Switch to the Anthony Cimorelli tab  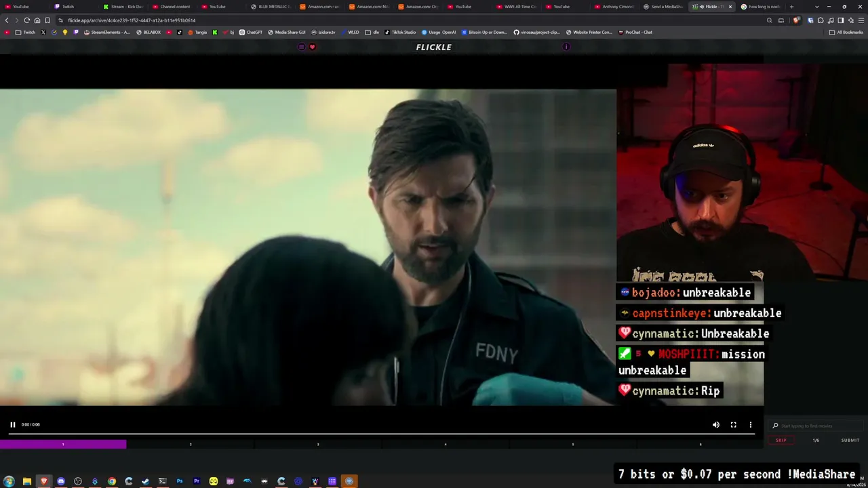pyautogui.click(x=616, y=7)
